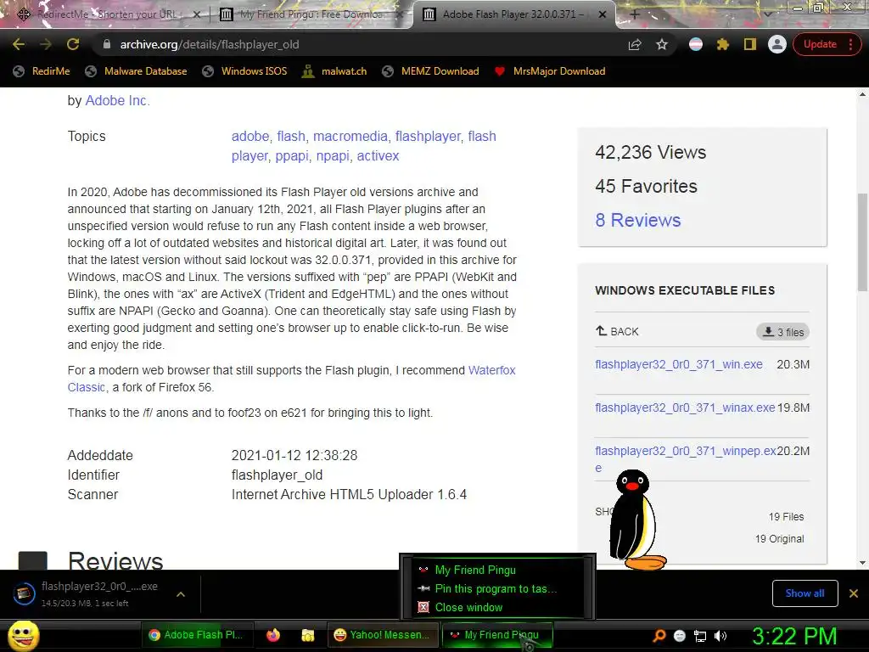Download flashplayer32_0r0_371_winax.exe
Viewport: 869px width, 652px height.
(x=685, y=407)
